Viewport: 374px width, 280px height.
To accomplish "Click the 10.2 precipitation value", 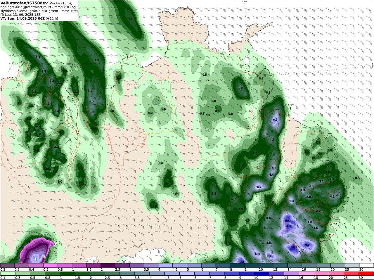I will click(294, 247).
